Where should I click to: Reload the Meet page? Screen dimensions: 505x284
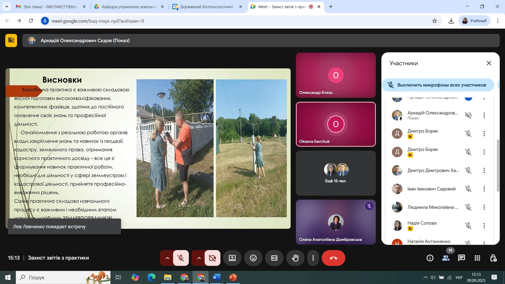pyautogui.click(x=31, y=21)
